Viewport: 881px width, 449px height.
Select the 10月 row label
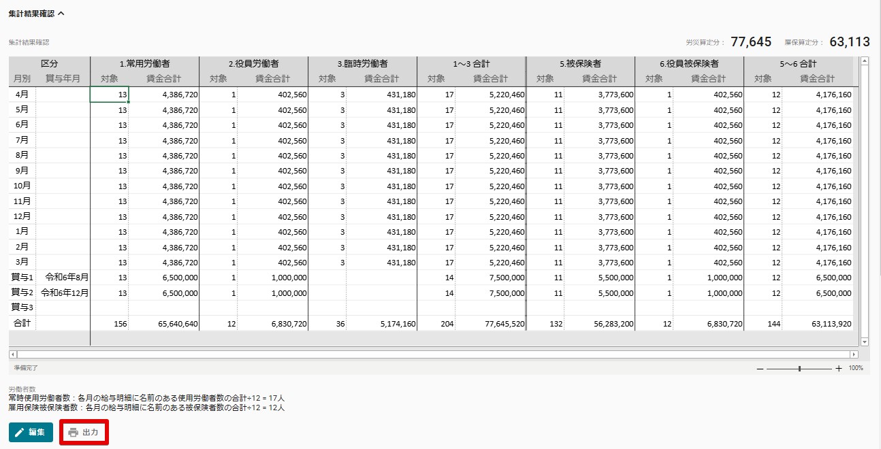[22, 186]
